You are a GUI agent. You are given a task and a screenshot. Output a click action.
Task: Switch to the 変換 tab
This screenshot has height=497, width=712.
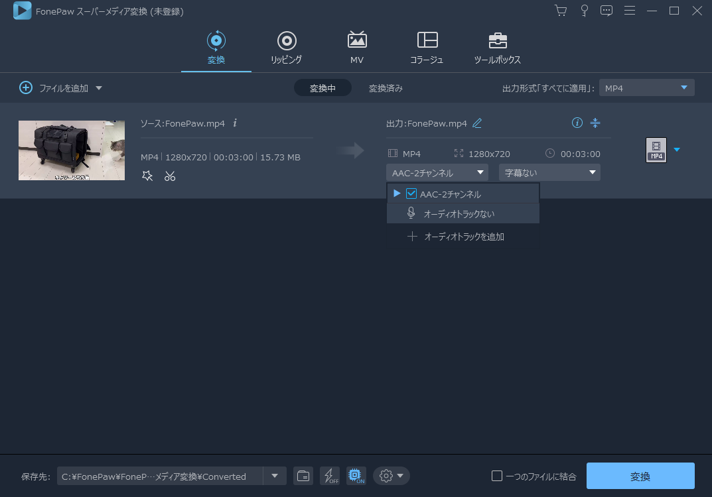coord(216,48)
